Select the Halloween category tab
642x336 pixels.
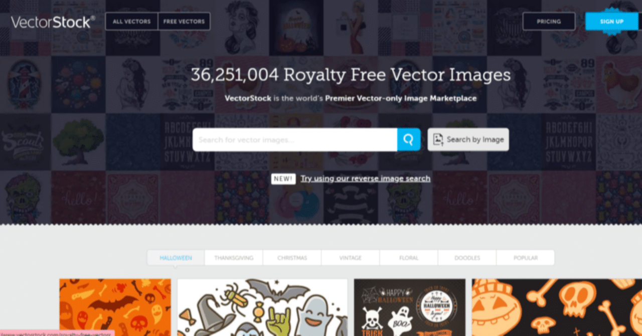point(176,258)
